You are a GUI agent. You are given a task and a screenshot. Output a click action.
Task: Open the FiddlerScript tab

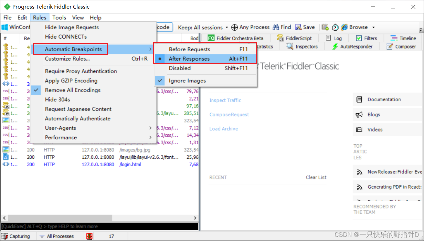(298, 38)
